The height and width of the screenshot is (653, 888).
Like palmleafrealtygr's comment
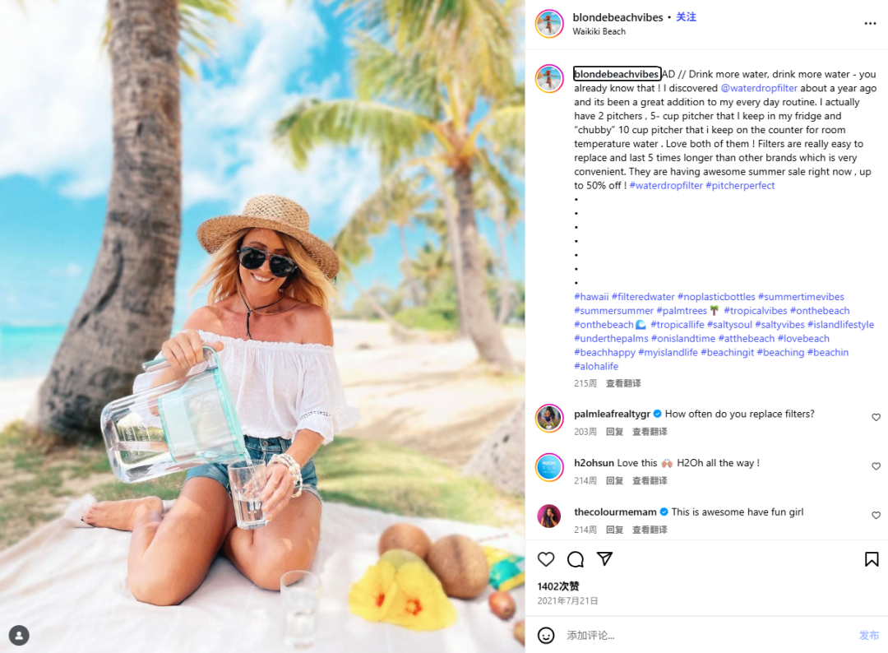[x=876, y=418]
